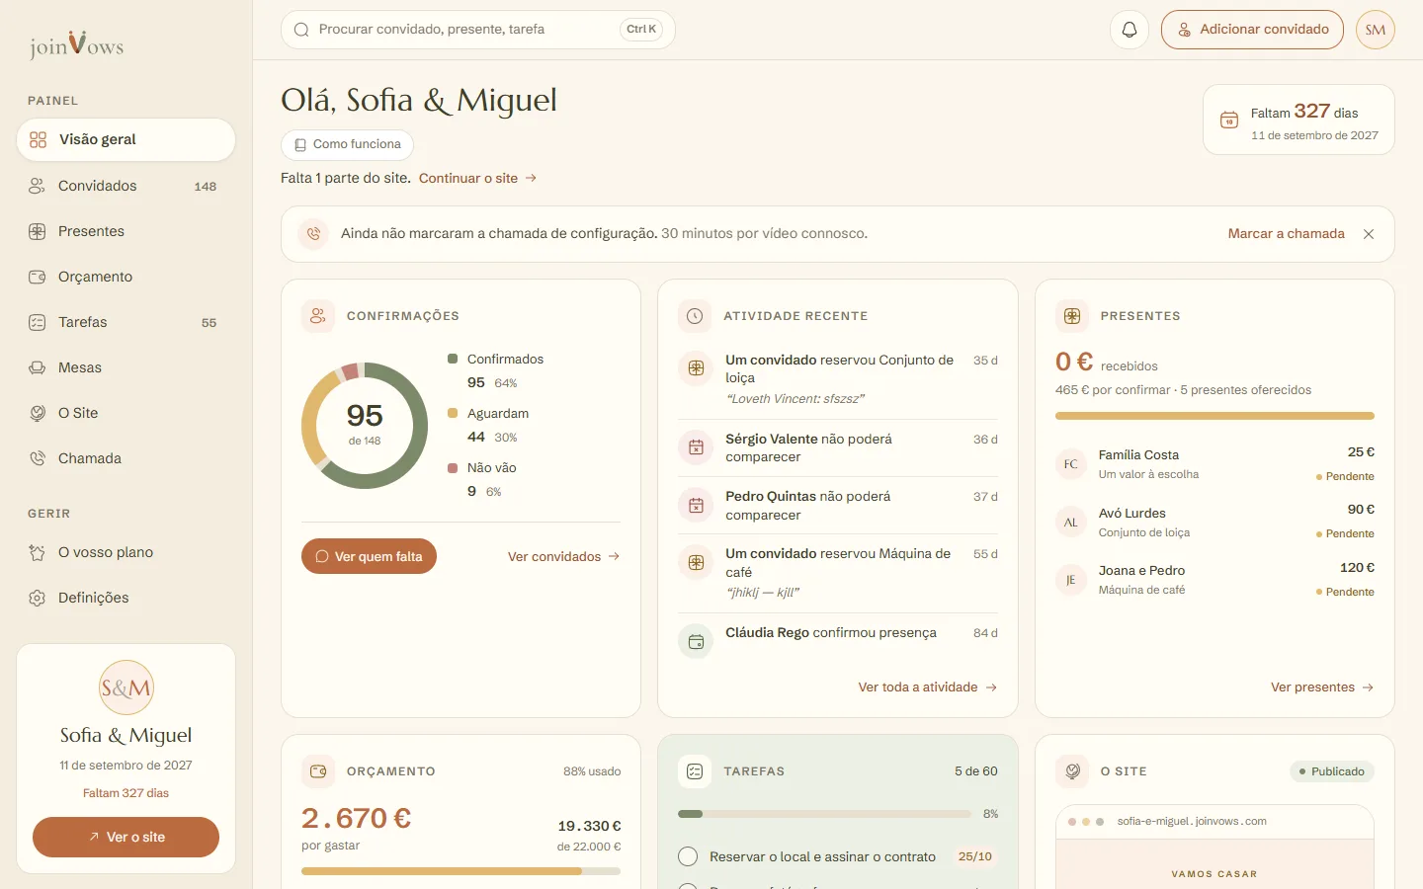Click the Tarefas progress bar

tap(824, 814)
